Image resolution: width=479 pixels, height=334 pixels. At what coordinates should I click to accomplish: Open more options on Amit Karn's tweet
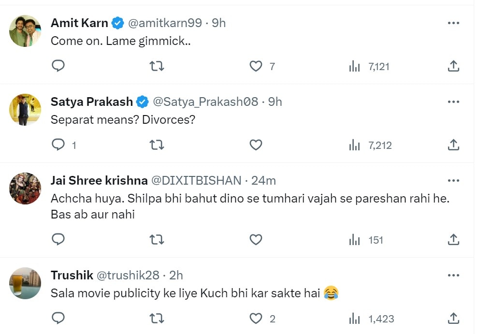pos(453,23)
